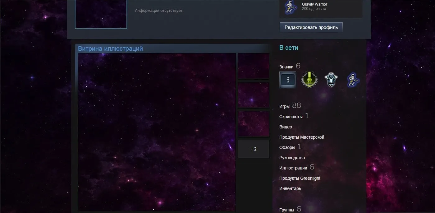Open the Обзоры reviews link

[x=287, y=147]
